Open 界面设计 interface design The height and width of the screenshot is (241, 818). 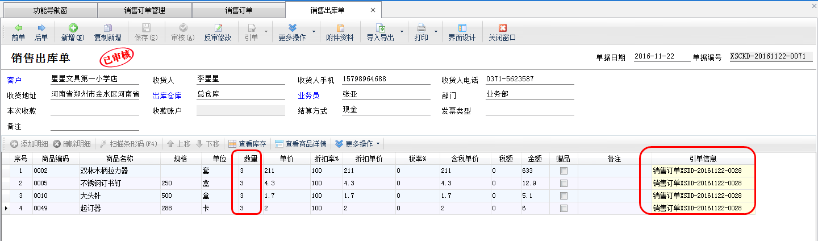pyautogui.click(x=462, y=32)
